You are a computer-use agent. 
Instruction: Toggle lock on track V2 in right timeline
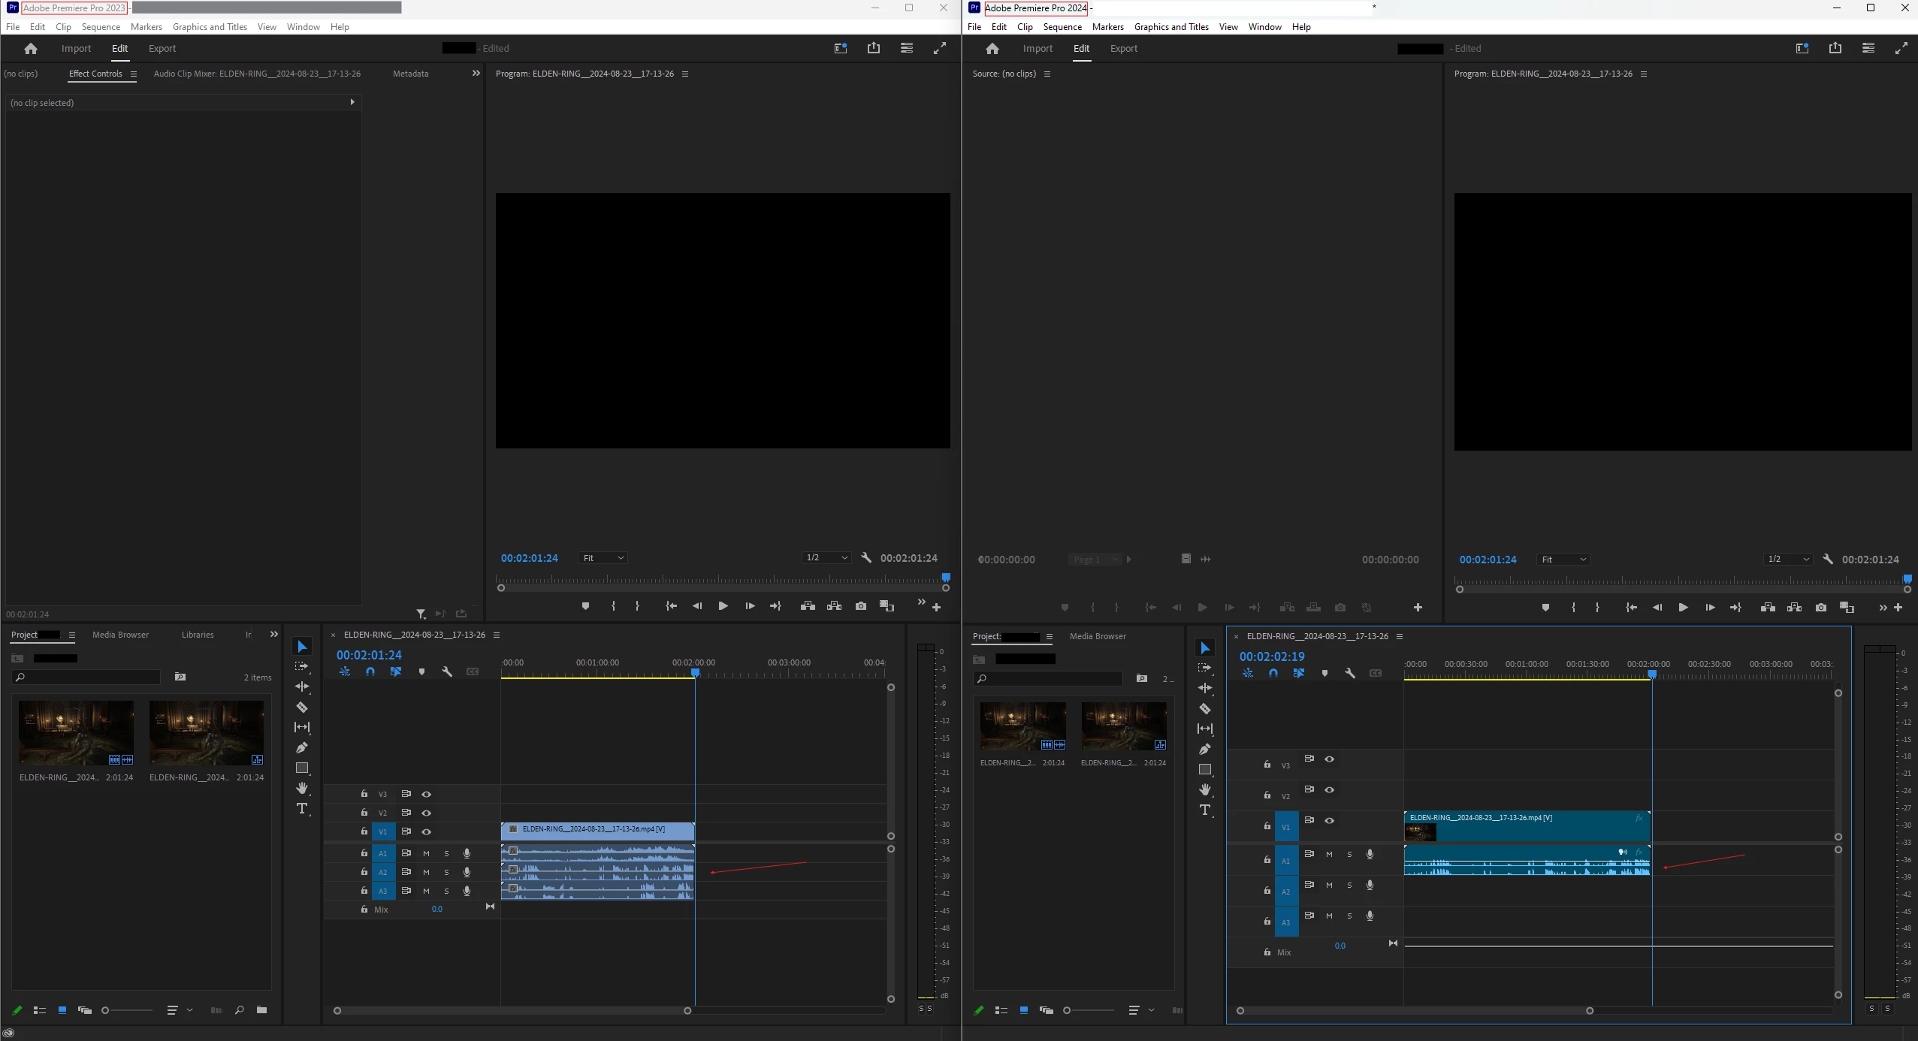point(1267,795)
